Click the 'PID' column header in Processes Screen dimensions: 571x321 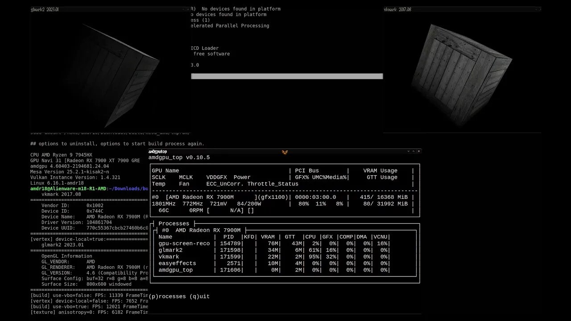(x=228, y=237)
